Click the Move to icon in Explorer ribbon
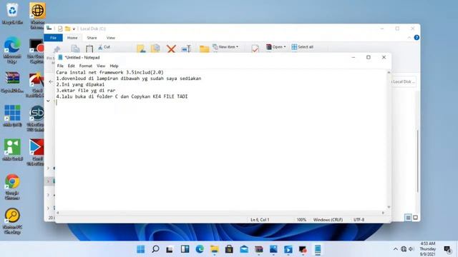 point(141,49)
